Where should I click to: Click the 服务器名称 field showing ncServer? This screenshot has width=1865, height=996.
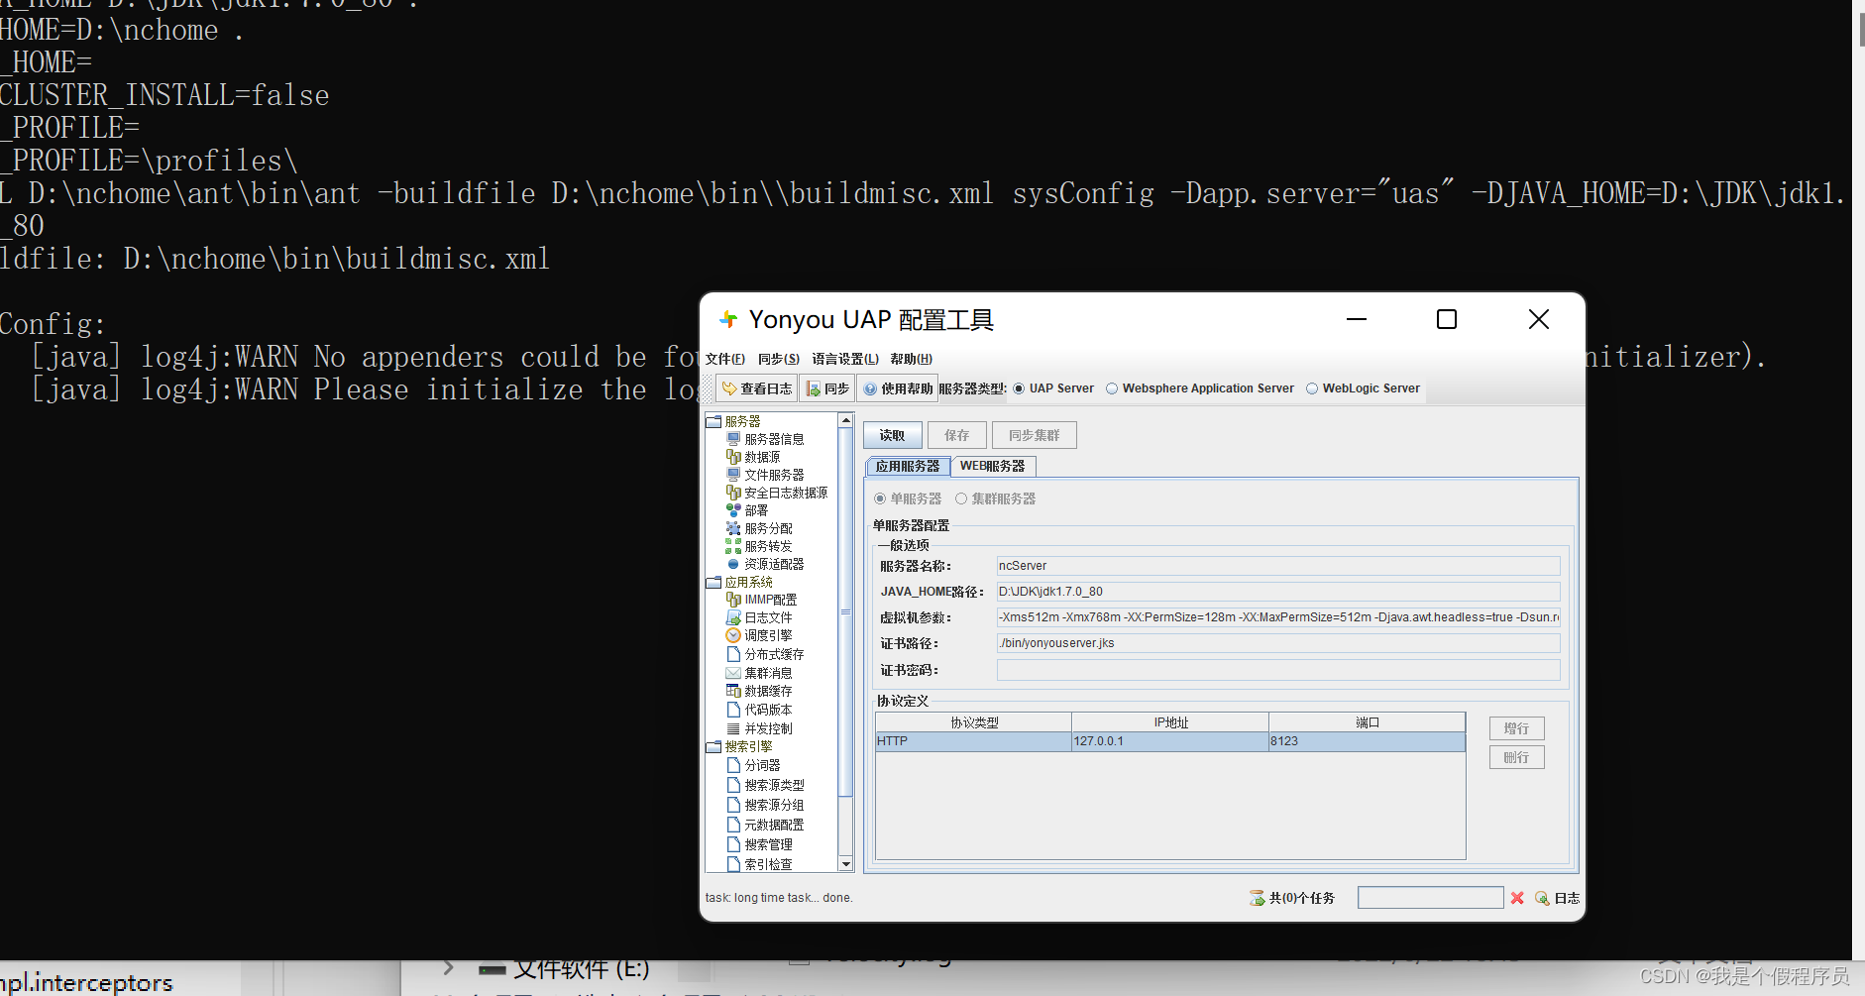click(x=1278, y=566)
